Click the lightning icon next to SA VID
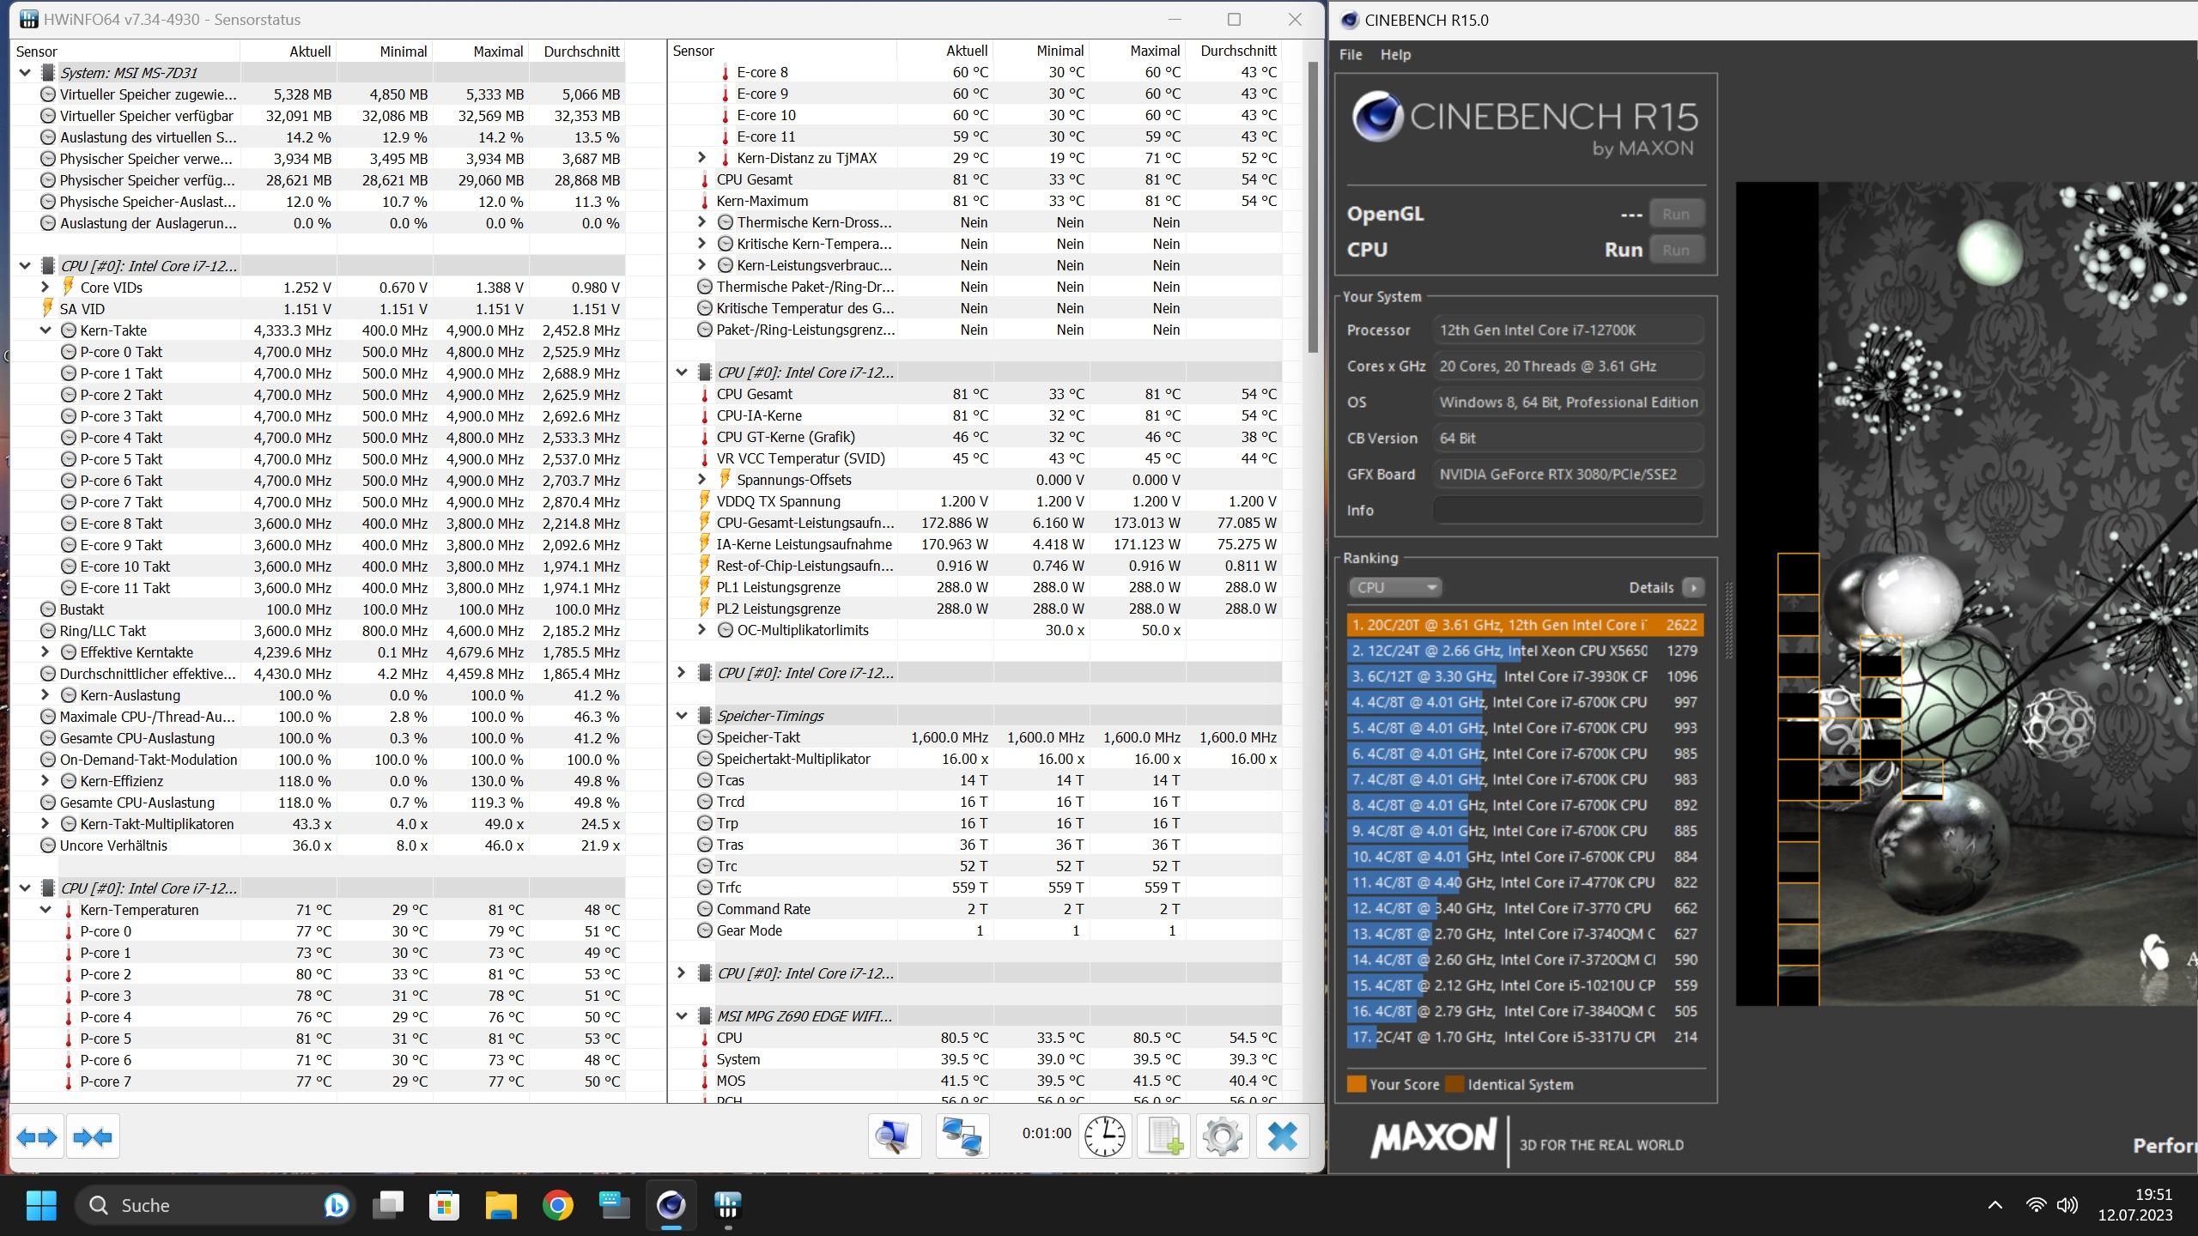Viewport: 2198px width, 1236px height. point(47,308)
